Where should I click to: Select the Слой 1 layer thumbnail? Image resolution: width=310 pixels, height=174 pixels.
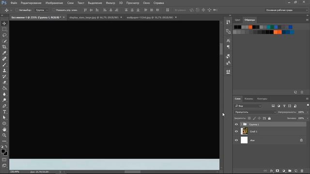pyautogui.click(x=244, y=131)
